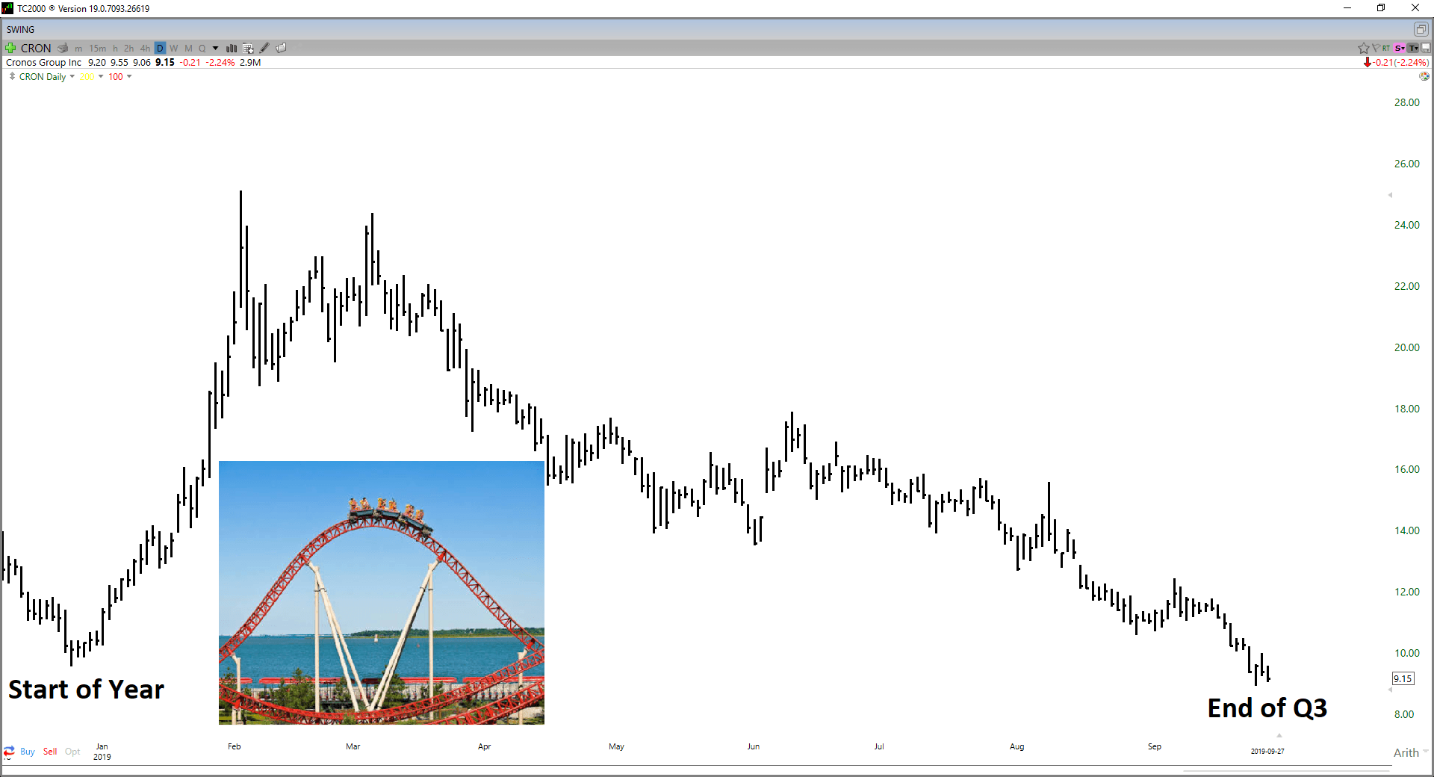
Task: Click the Cronos Group Inc company name
Action: pos(43,63)
